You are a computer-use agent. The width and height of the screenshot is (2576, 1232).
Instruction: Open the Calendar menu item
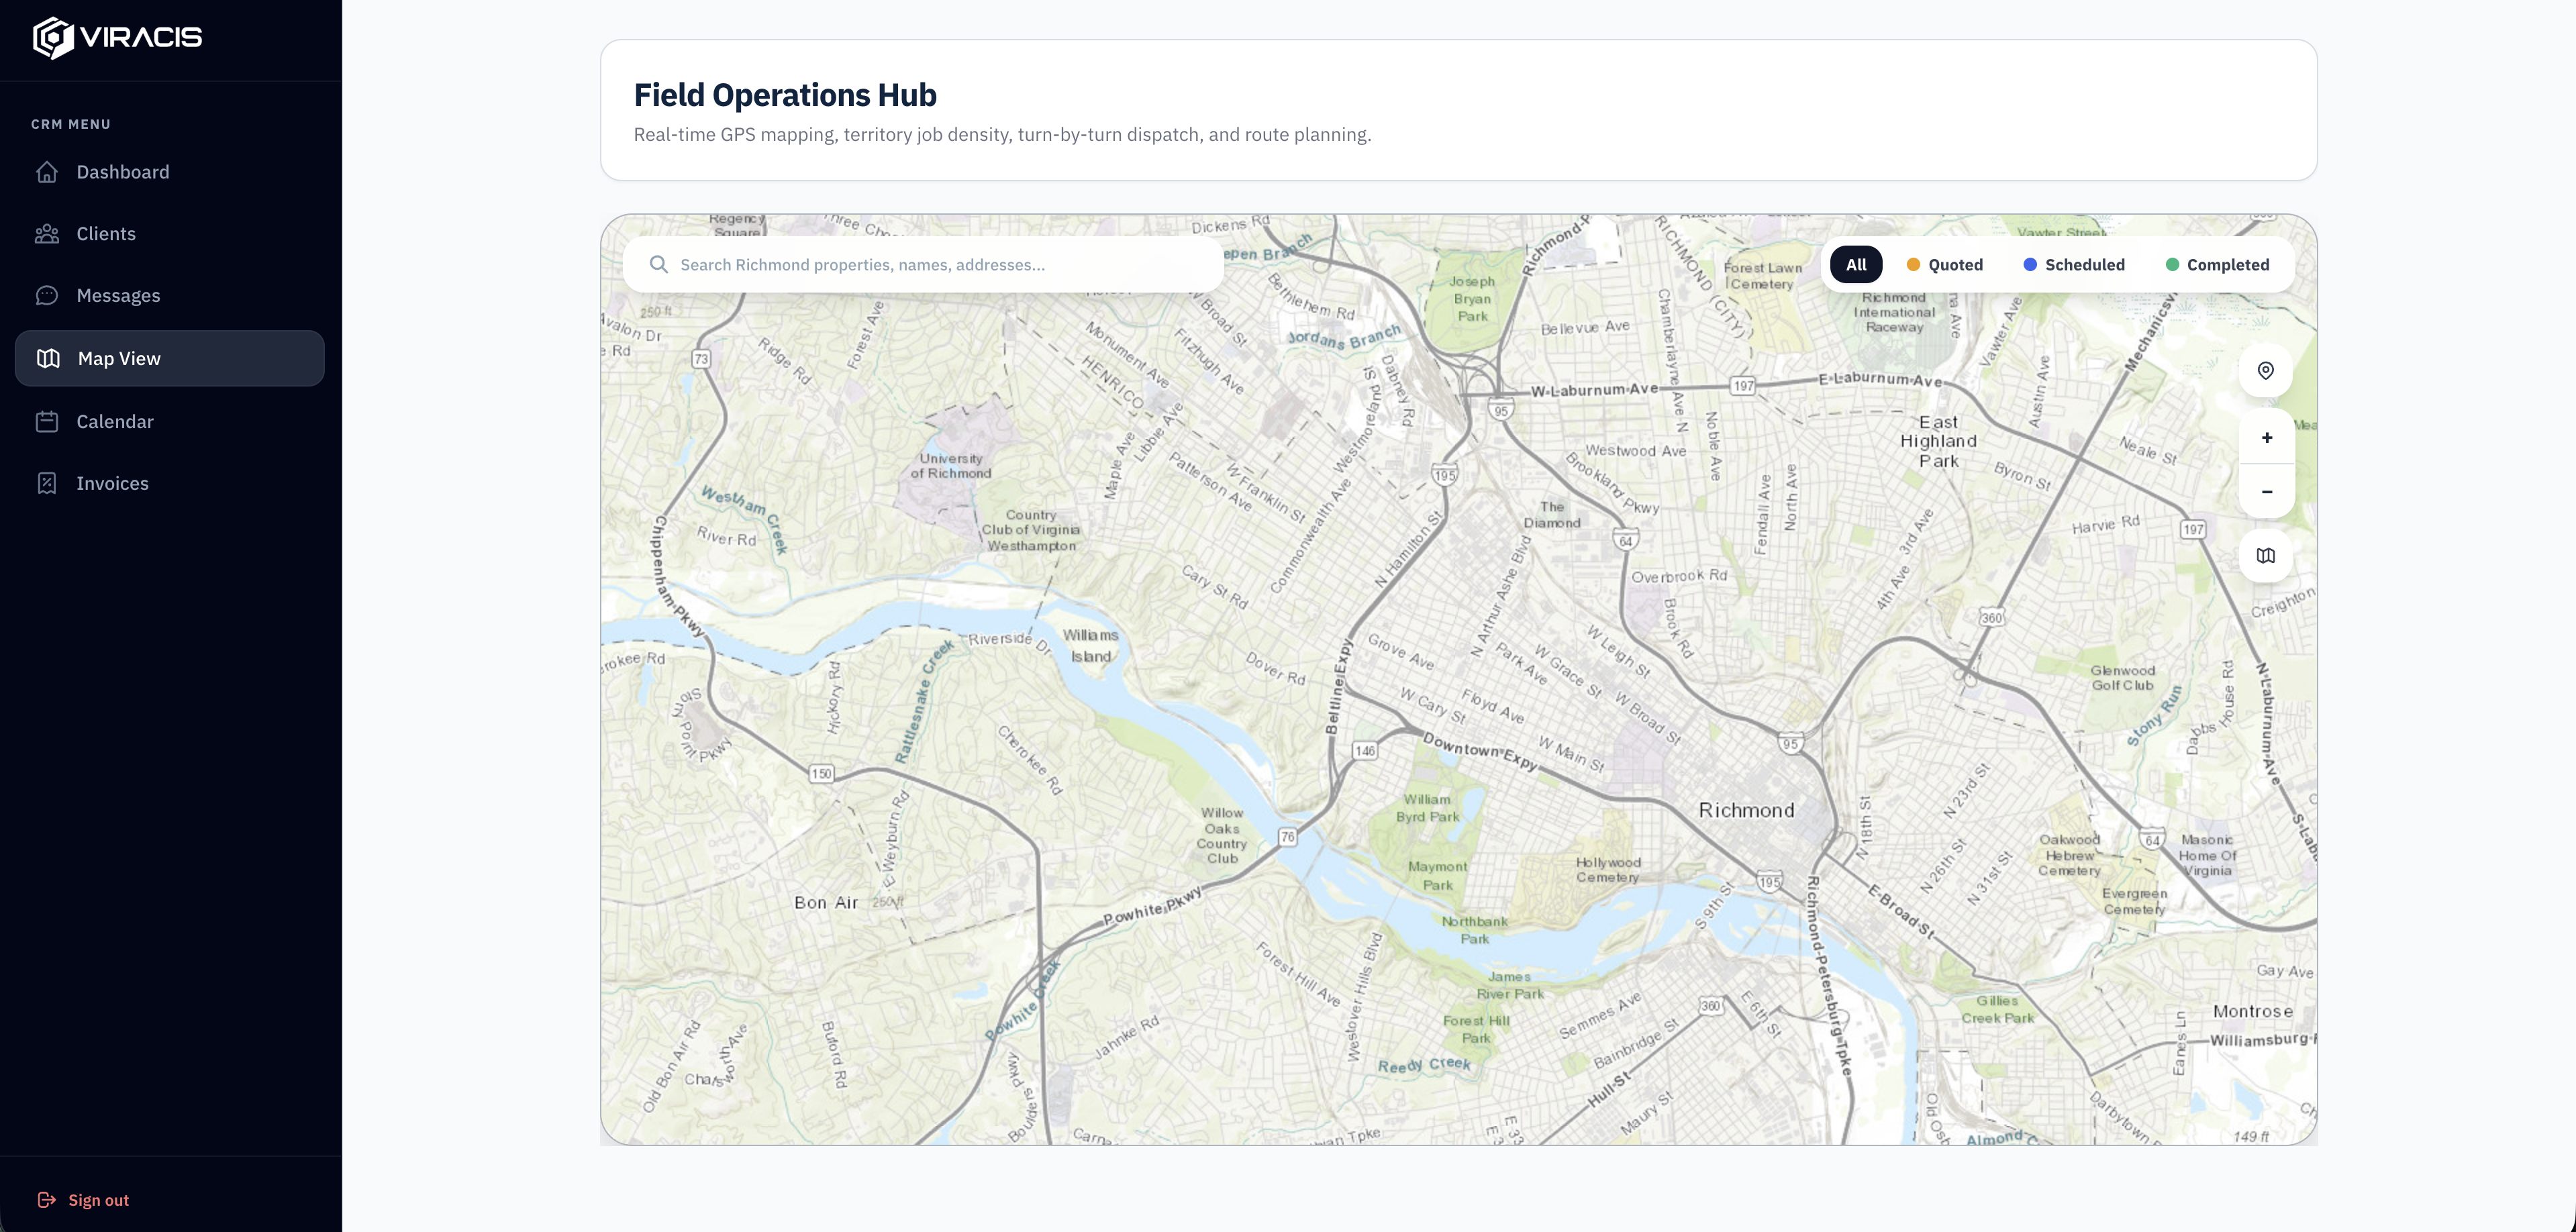[170, 421]
